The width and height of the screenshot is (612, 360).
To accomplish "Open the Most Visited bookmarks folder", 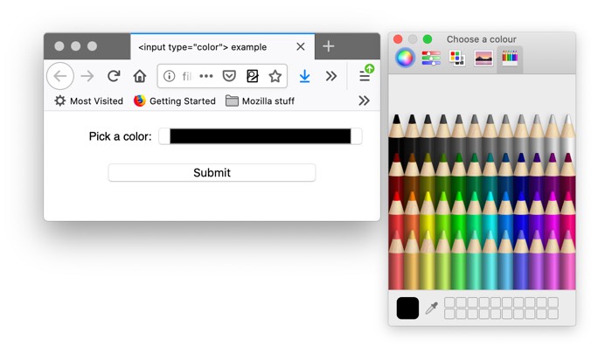I will pos(88,100).
